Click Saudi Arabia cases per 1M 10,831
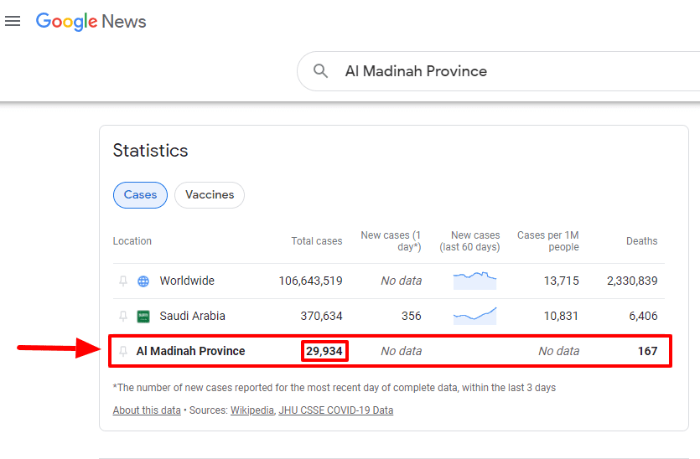 (561, 316)
